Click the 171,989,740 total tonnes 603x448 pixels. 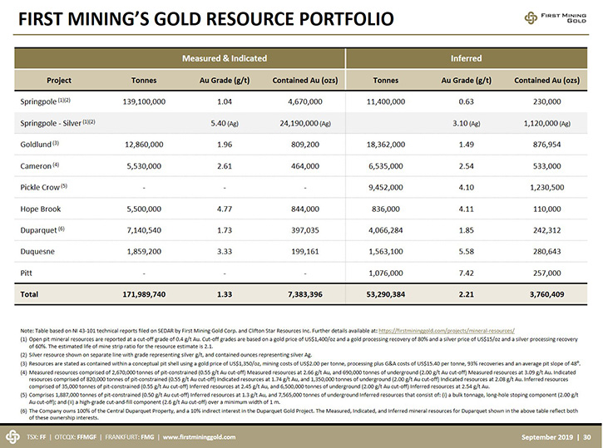click(x=144, y=294)
